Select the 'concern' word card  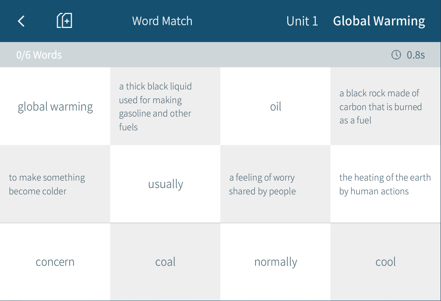point(55,262)
